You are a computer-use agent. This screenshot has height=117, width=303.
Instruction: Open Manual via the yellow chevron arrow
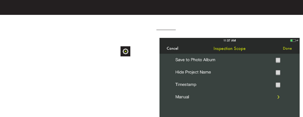click(x=278, y=97)
